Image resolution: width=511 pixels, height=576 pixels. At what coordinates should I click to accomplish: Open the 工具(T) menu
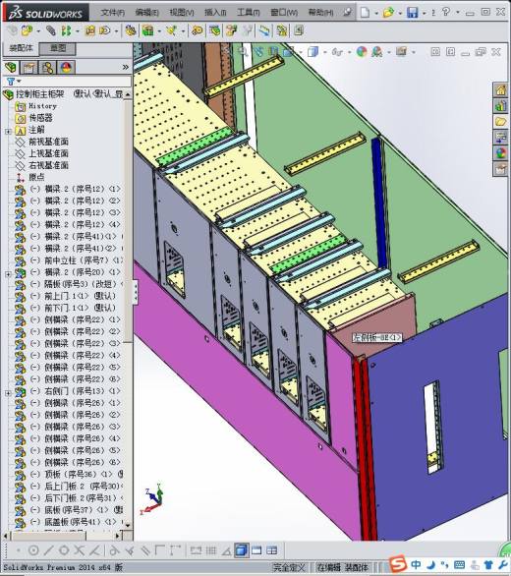pyautogui.click(x=249, y=13)
